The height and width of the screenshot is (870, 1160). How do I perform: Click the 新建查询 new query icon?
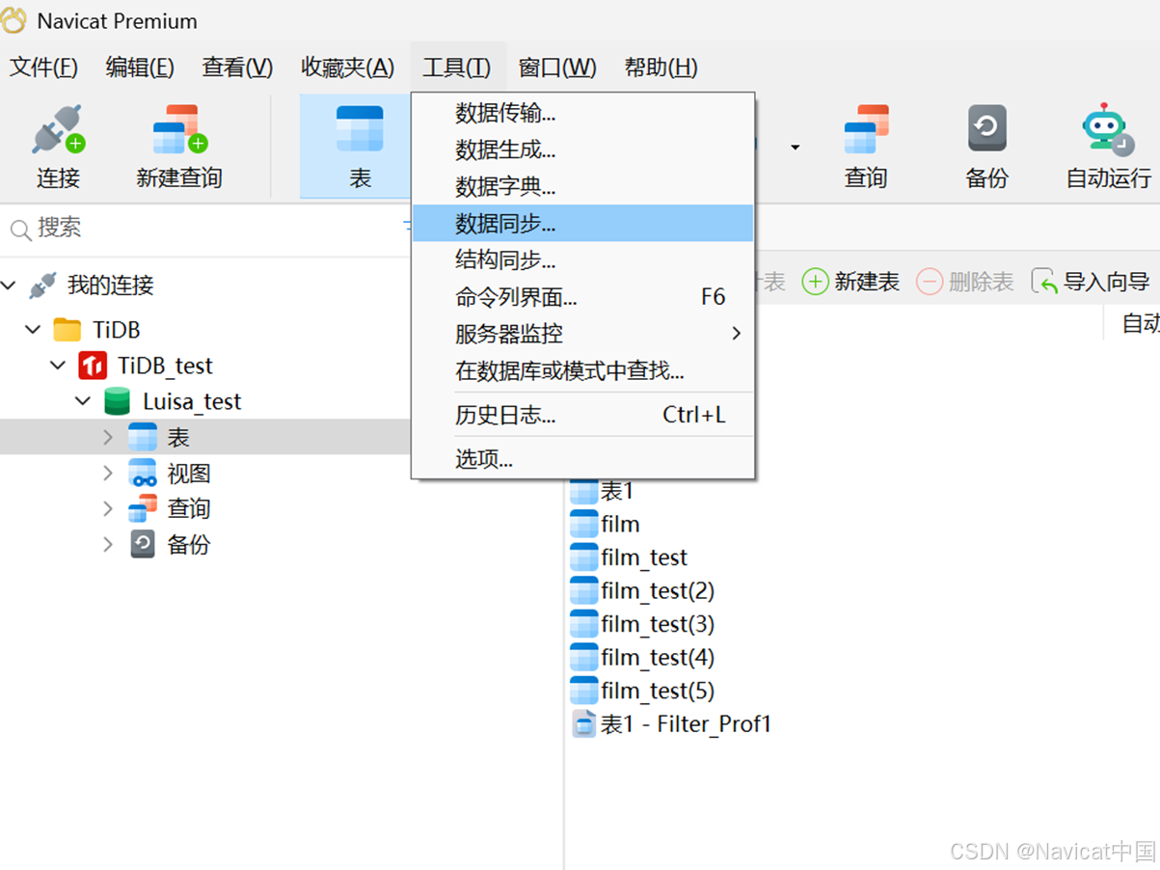coord(180,130)
